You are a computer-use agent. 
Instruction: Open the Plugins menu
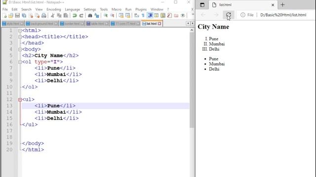point(141,9)
